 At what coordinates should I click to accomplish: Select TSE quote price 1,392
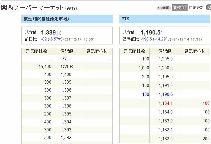(66, 138)
